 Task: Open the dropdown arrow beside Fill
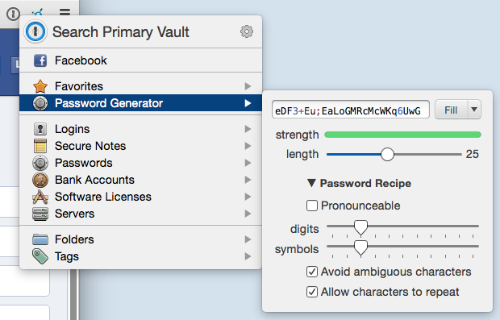[474, 110]
